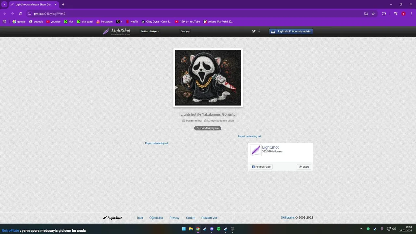Reload the current page
Image resolution: width=416 pixels, height=234 pixels.
coord(20,14)
